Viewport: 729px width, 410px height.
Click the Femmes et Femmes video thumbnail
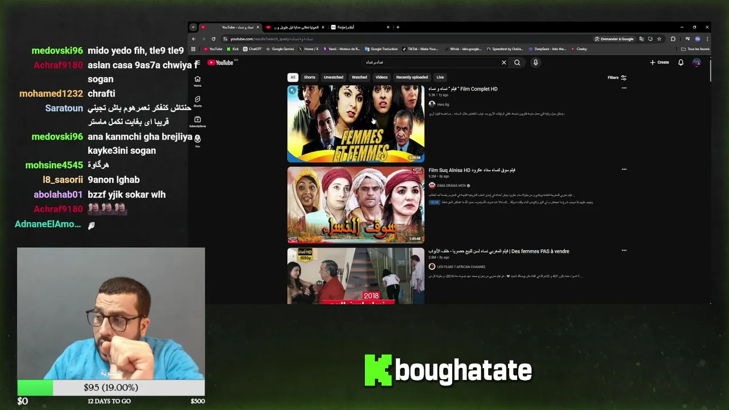(x=356, y=124)
